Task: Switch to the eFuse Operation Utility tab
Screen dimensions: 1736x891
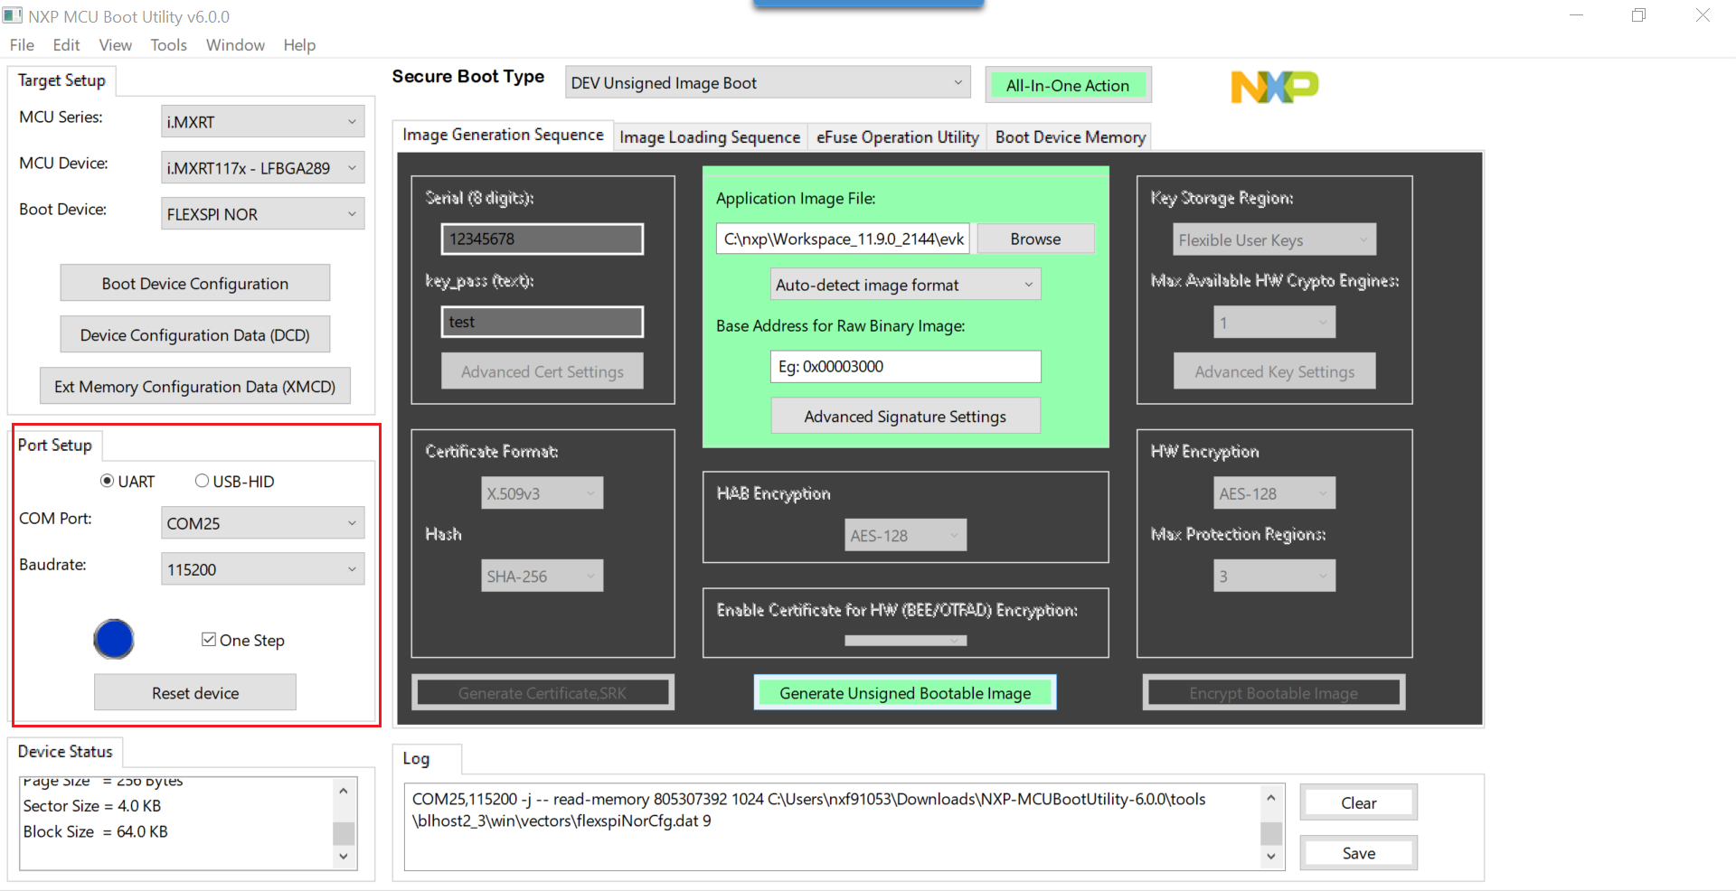Action: coord(897,136)
